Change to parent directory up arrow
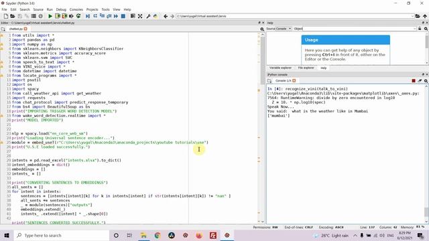The height and width of the screenshot is (241, 429). click(x=424, y=16)
